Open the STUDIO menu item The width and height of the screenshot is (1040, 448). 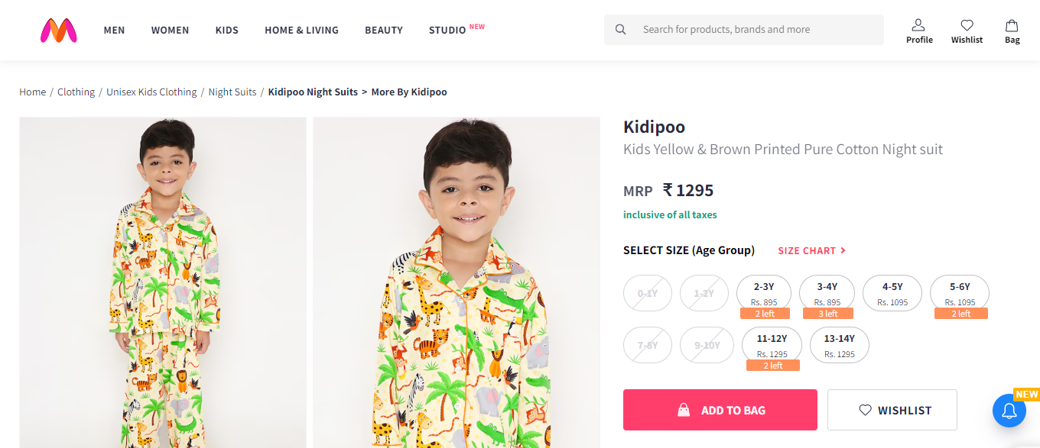pos(447,30)
